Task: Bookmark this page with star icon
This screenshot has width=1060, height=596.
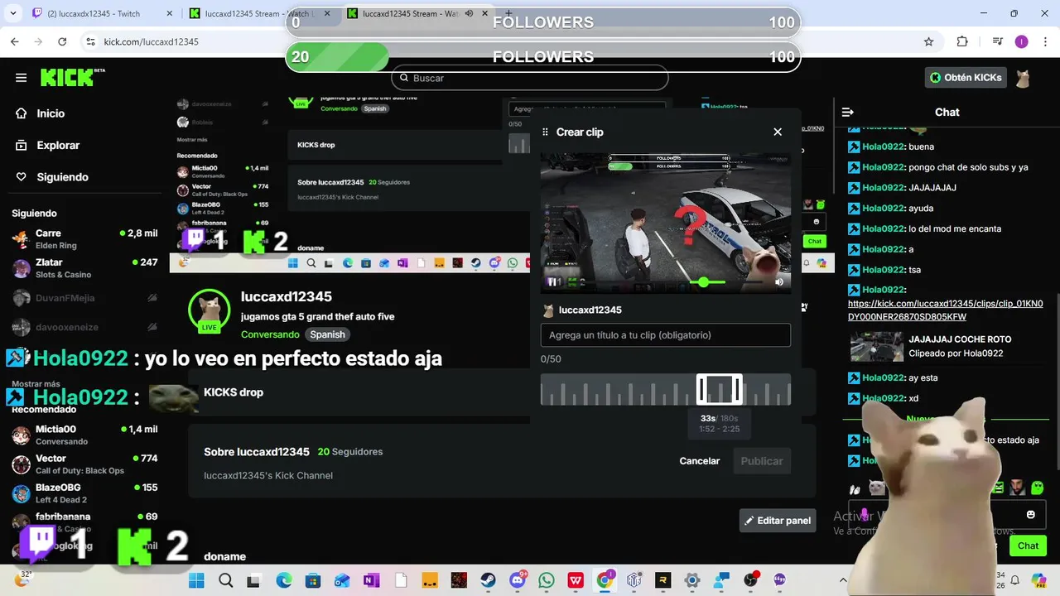Action: 928,41
